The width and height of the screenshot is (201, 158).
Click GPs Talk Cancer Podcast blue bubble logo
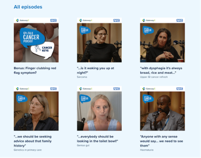32,38
